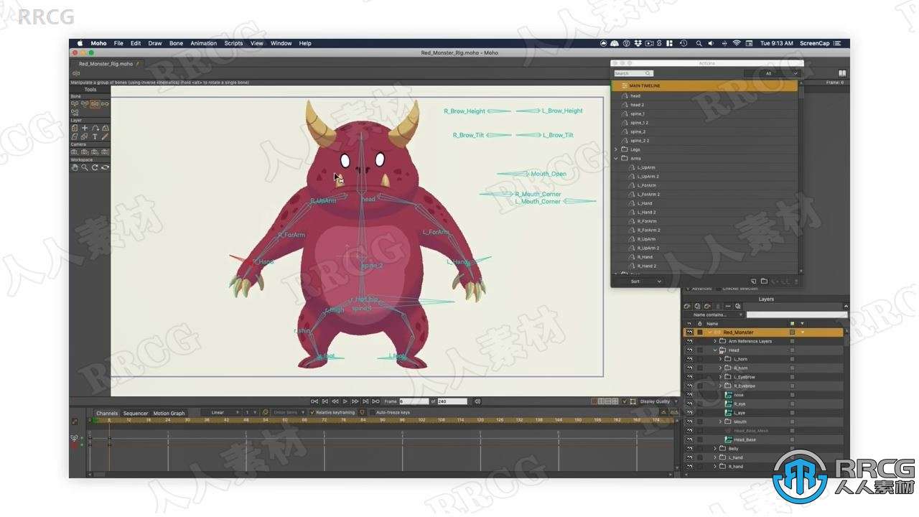Toggle visibility of Belly layer
919x517 pixels.
[690, 449]
